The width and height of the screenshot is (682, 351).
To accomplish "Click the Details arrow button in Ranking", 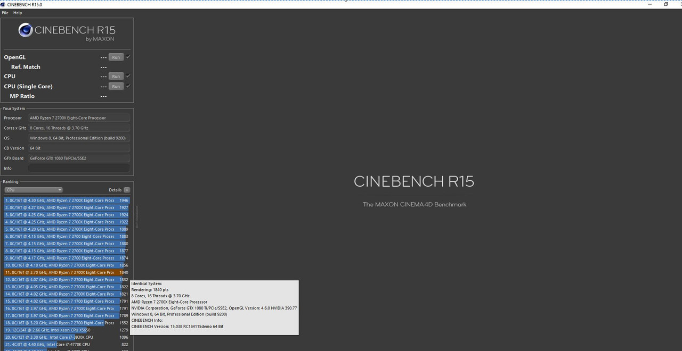I will point(127,190).
